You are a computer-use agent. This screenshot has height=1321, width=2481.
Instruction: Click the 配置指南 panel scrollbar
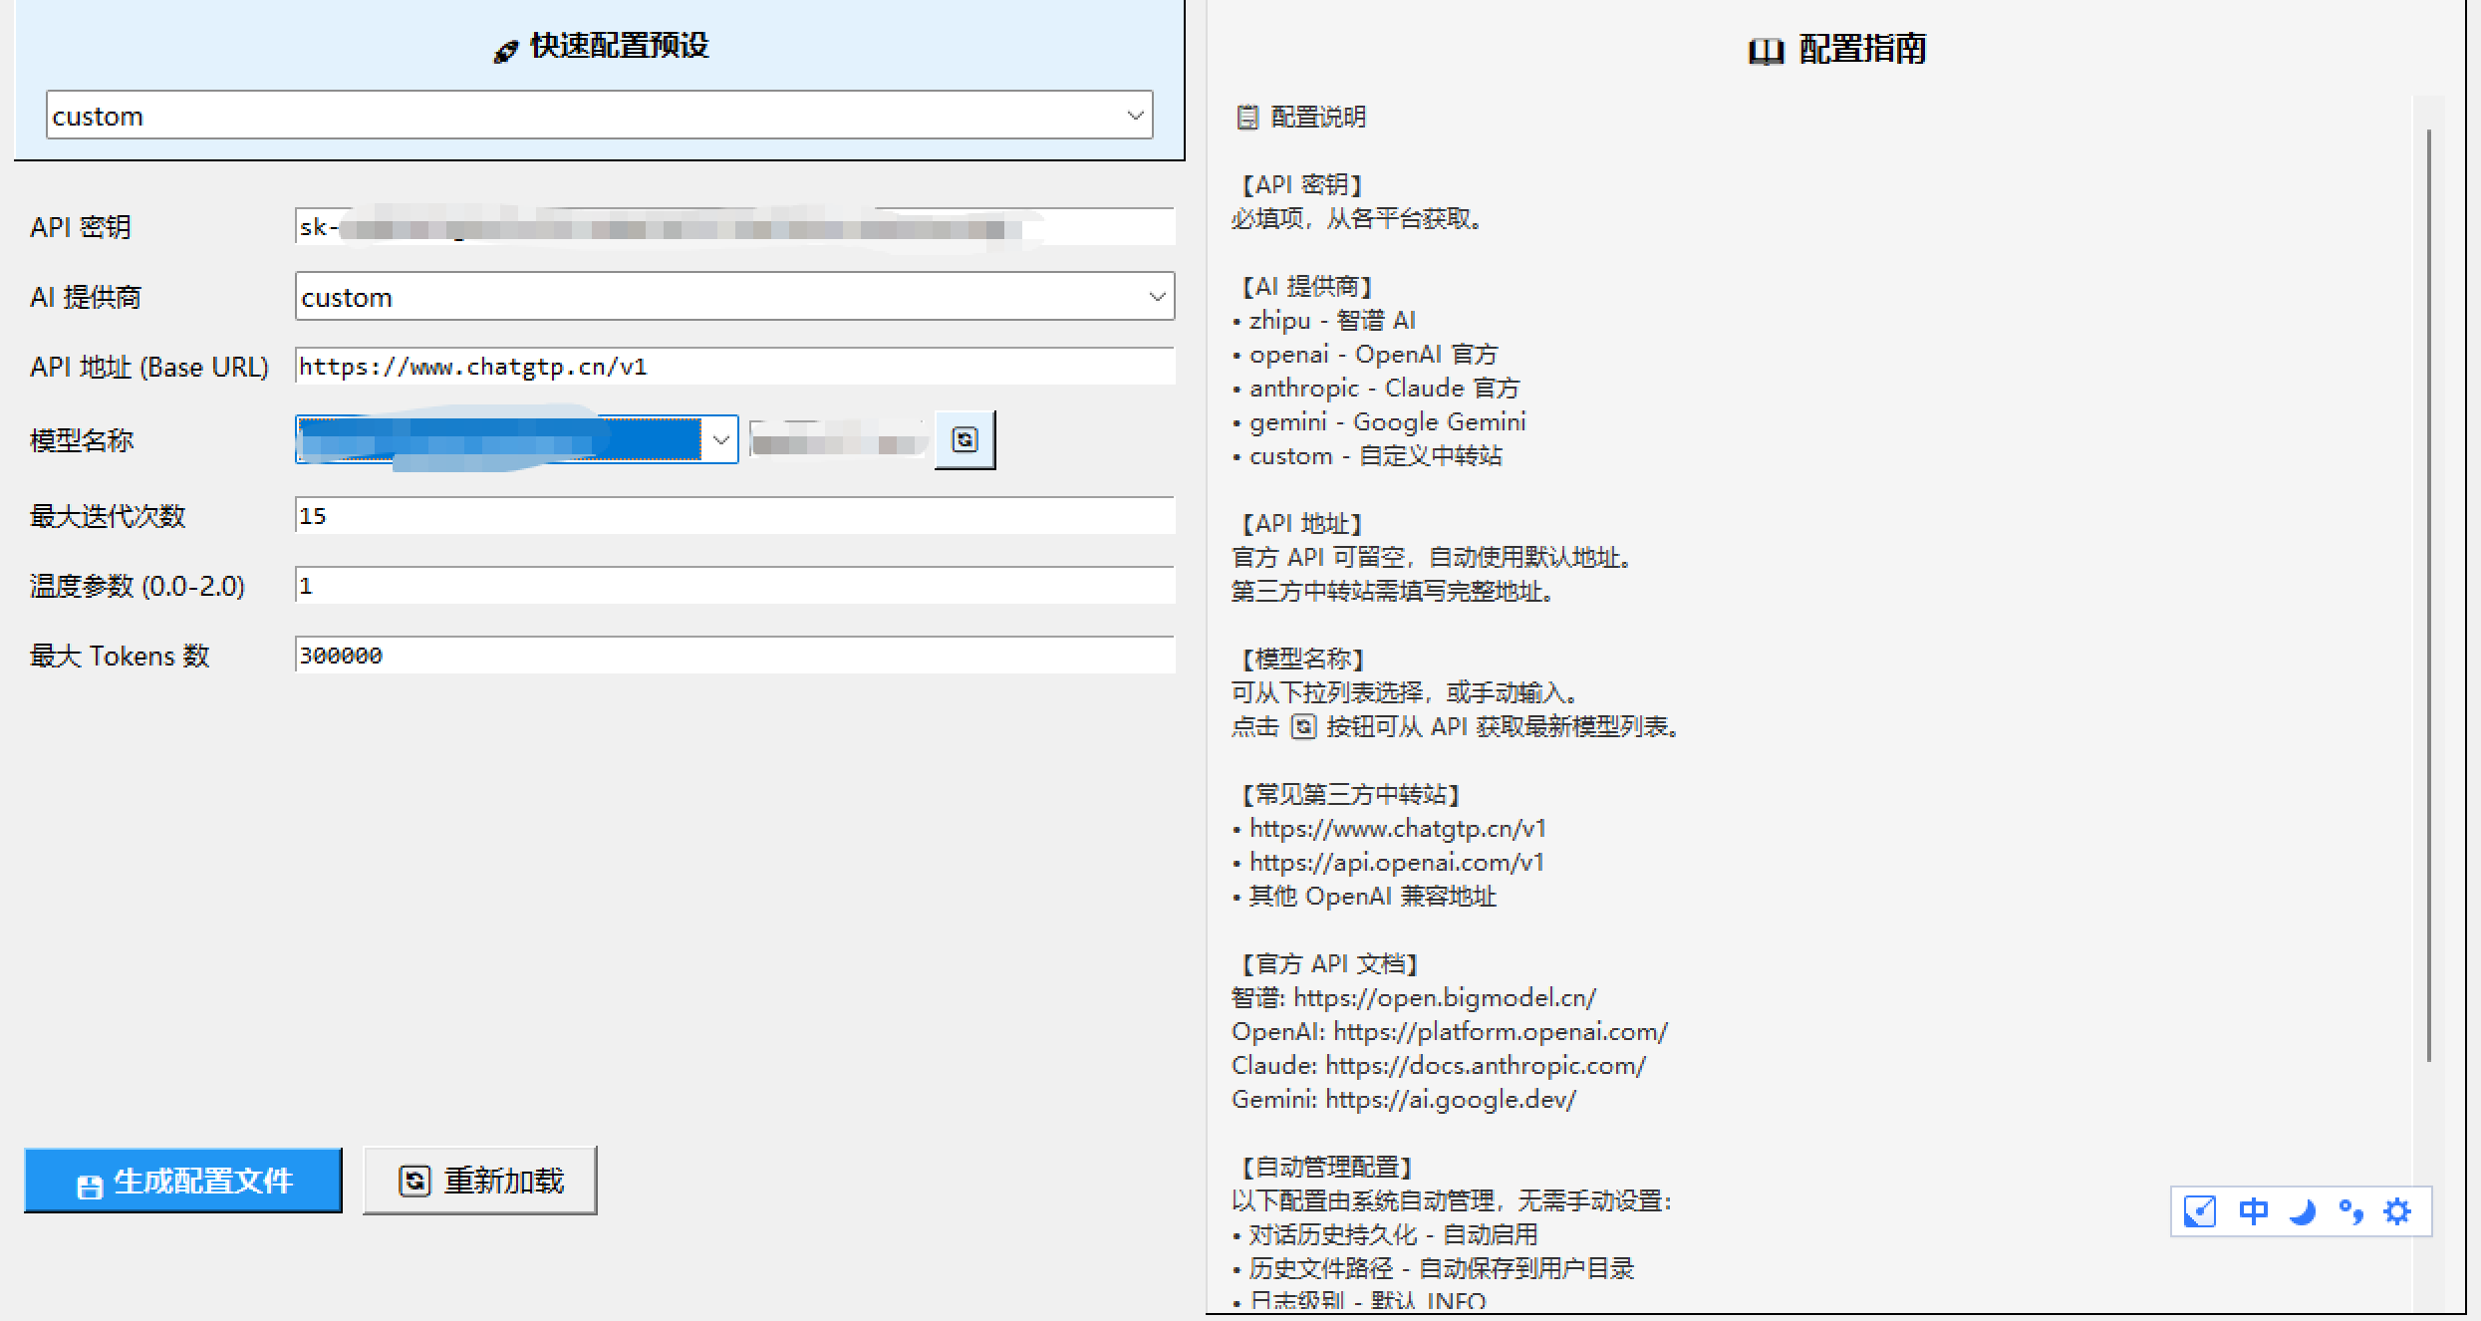pyautogui.click(x=2428, y=598)
